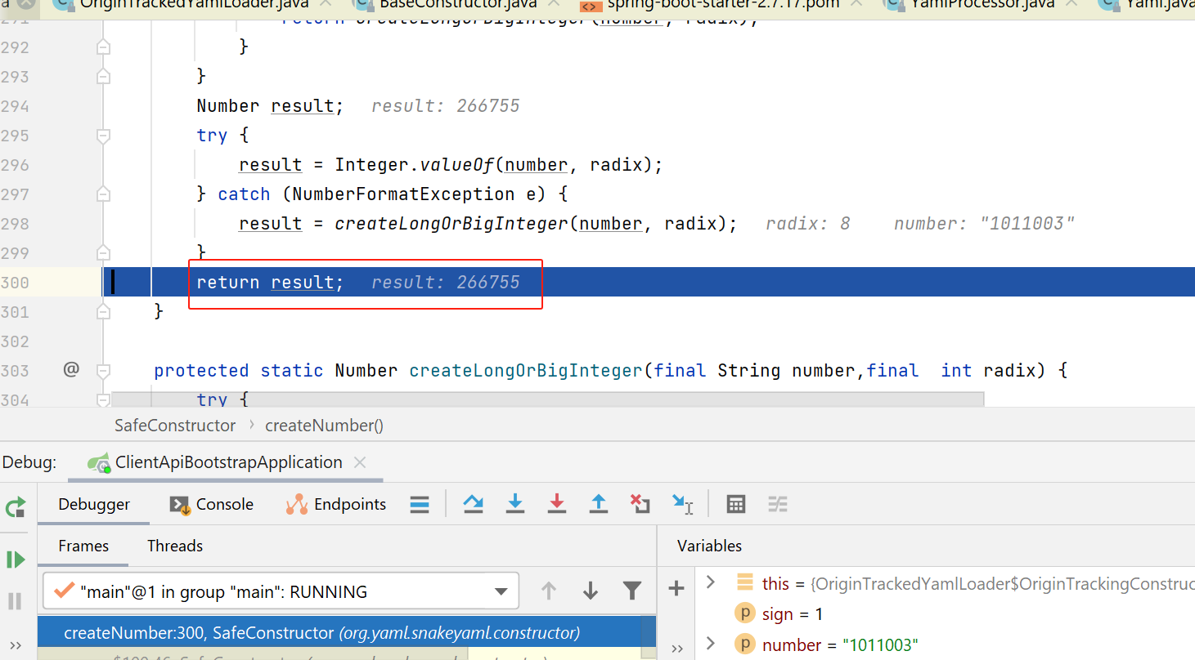
Task: Click the red Force Step Into icon
Action: pyautogui.click(x=557, y=504)
